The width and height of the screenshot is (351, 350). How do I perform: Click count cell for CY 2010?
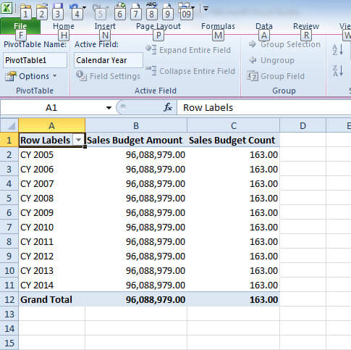(x=233, y=227)
